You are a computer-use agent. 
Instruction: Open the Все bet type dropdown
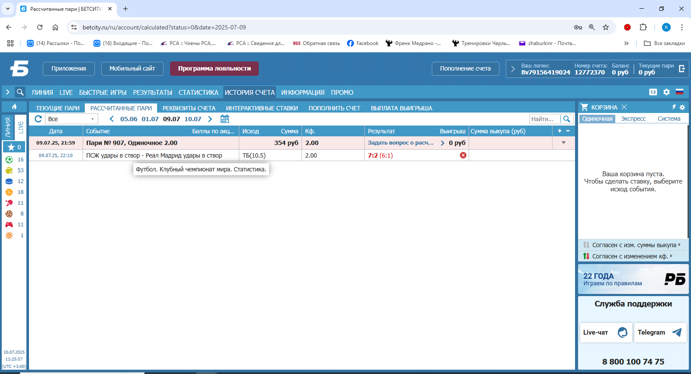pyautogui.click(x=71, y=119)
